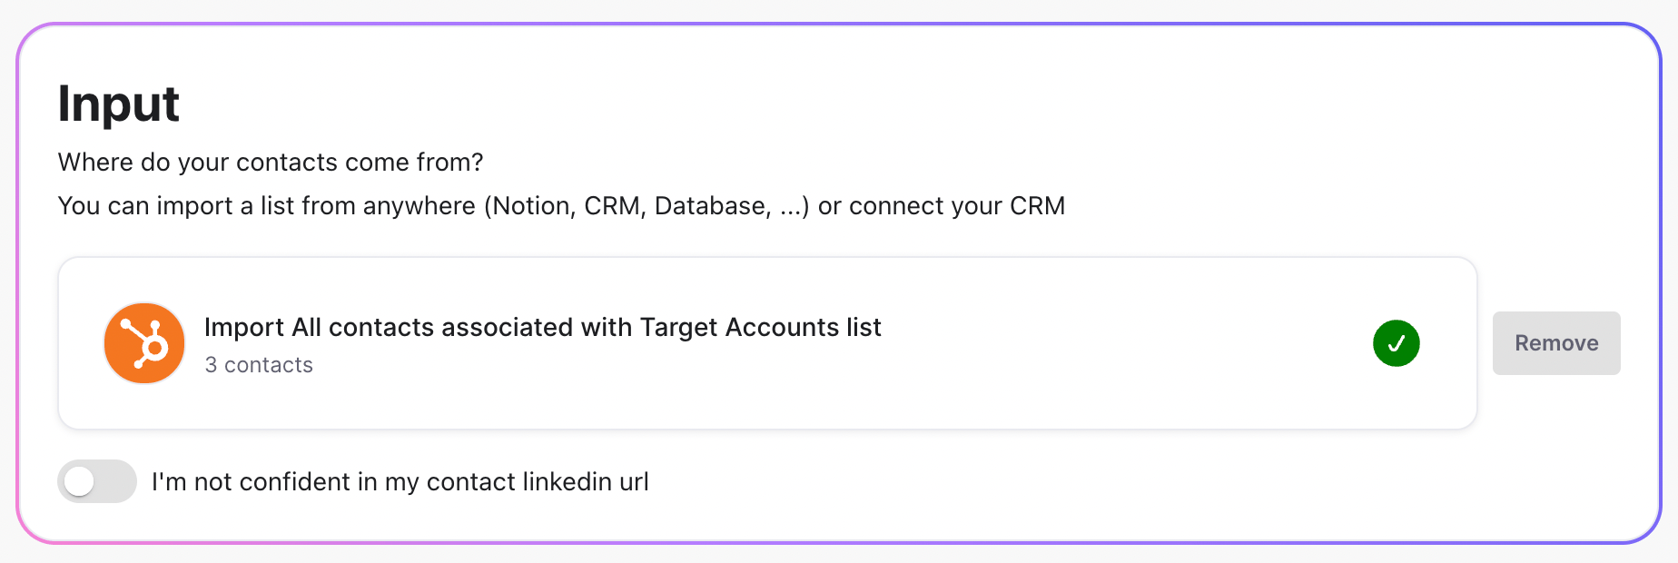
Task: Click the orange HubSpot logo icon
Action: (144, 343)
